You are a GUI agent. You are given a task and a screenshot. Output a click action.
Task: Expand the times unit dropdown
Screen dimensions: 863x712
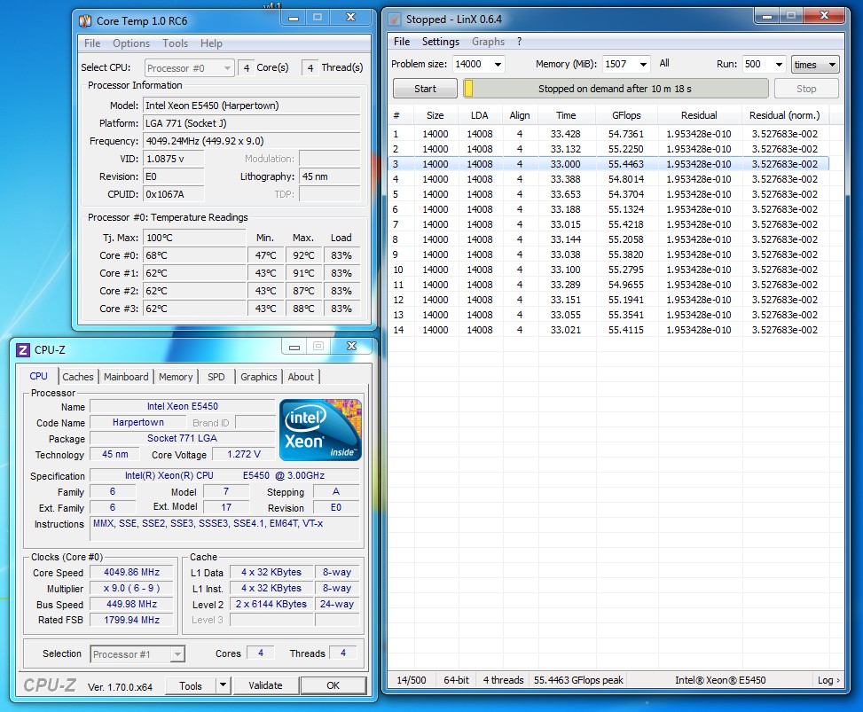click(x=832, y=65)
